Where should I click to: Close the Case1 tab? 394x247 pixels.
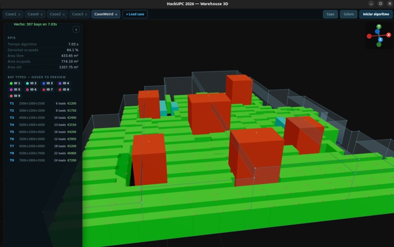pos(20,15)
